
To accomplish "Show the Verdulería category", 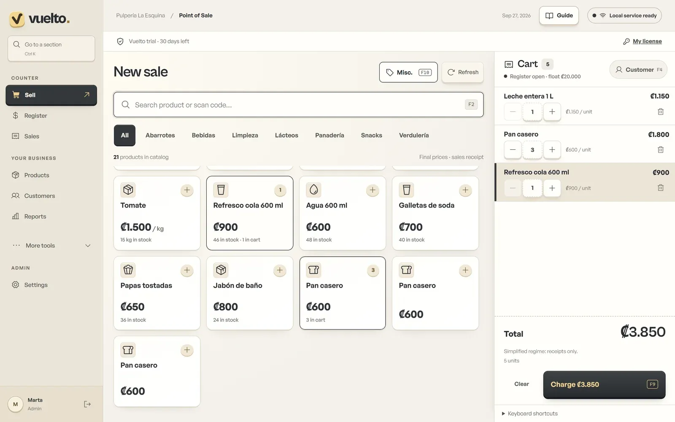I will coord(414,135).
